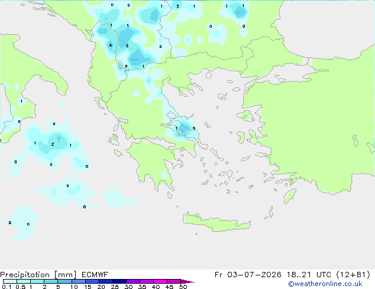The width and height of the screenshot is (375, 289).
Task: Click the date 'Fr 03-07-2026' text
Action: click(x=248, y=275)
